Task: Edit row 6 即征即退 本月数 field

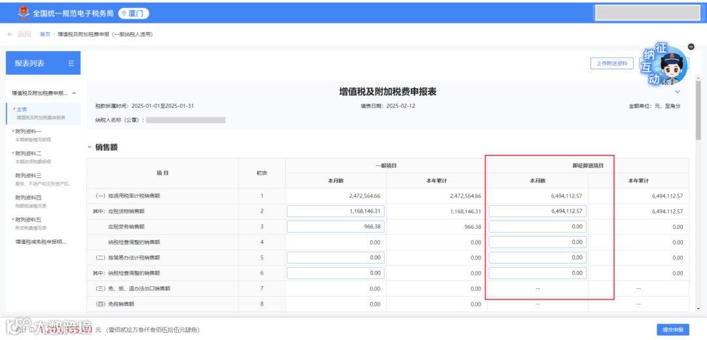Action: coord(537,273)
